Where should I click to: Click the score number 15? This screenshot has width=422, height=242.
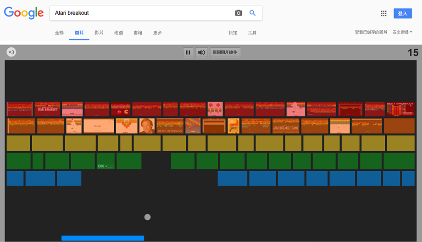(x=413, y=52)
